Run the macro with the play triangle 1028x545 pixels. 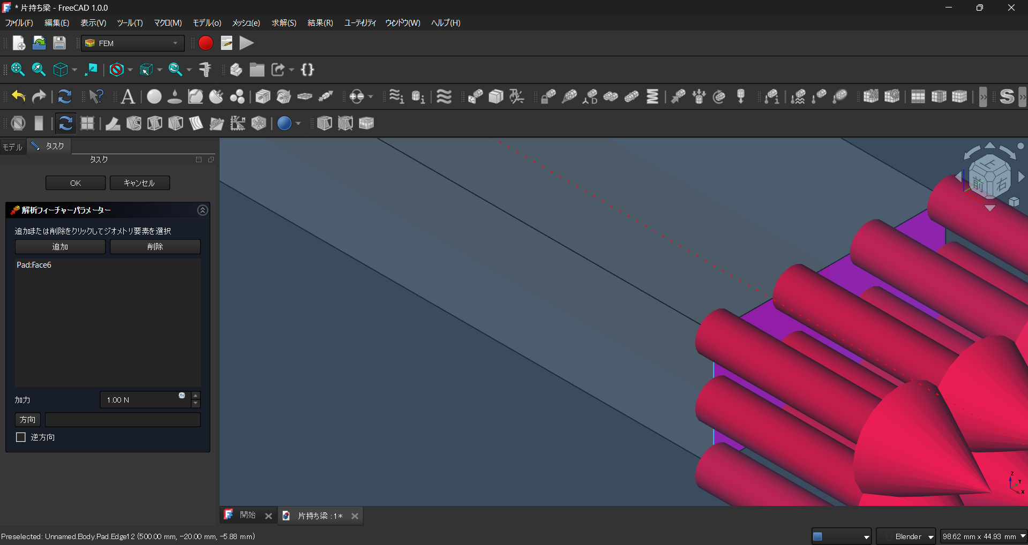[246, 43]
